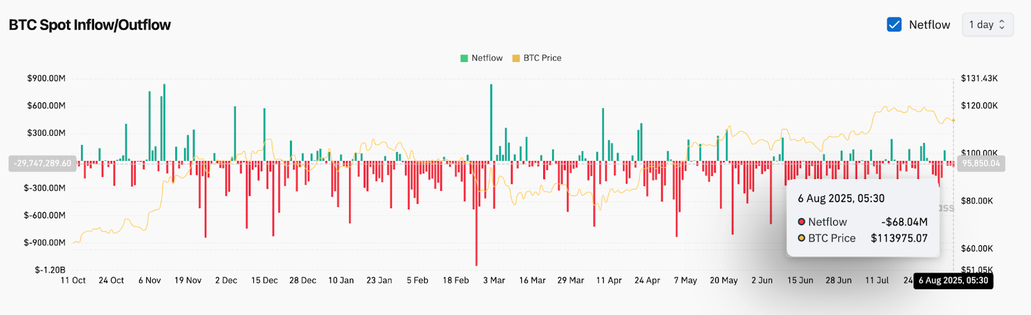Click the red Netflow dot in tooltip
The image size is (1031, 315).
pos(802,222)
